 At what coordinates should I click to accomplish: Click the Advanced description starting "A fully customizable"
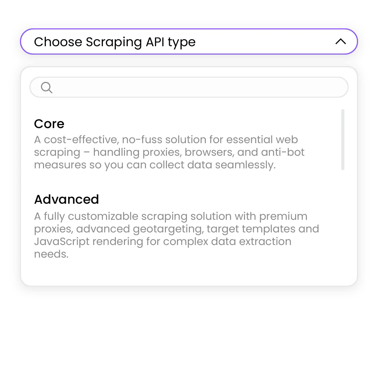(170, 216)
